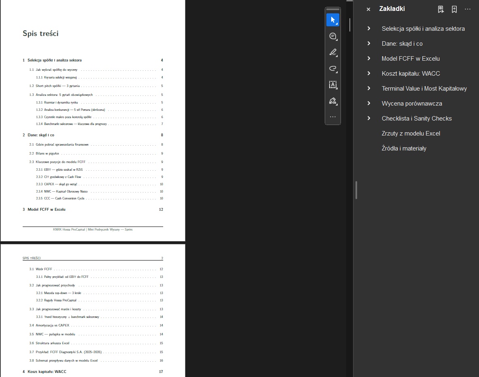Screen dimensions: 479x377
Task: Open TOC entry 3.6 Struktura arkusza Excel
Action: (96, 343)
